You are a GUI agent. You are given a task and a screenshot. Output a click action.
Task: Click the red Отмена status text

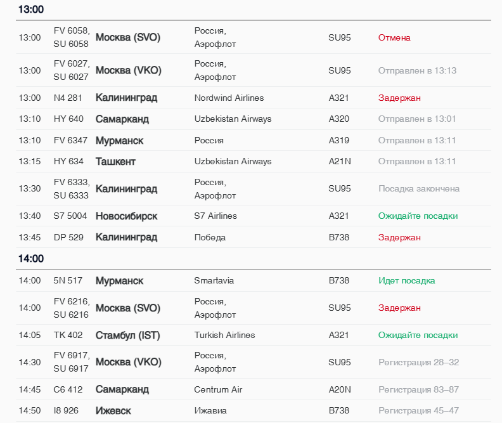394,38
